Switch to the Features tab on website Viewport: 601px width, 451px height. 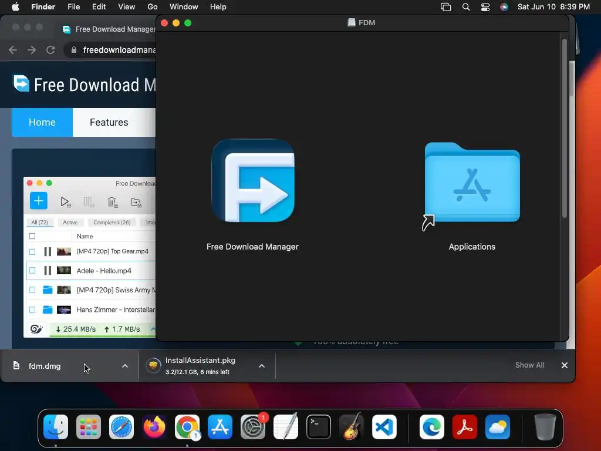pyautogui.click(x=109, y=122)
